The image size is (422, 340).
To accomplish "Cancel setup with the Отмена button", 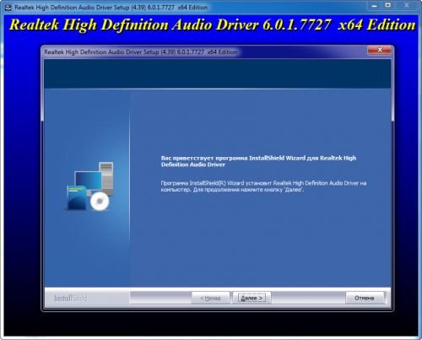I will coord(365,298).
